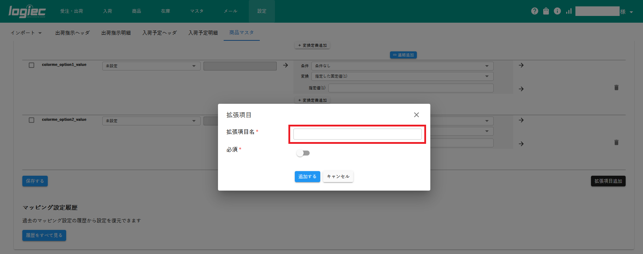Viewport: 643px width, 254px height.
Task: Close the 拡張項目 dialog with X
Action: pos(416,115)
